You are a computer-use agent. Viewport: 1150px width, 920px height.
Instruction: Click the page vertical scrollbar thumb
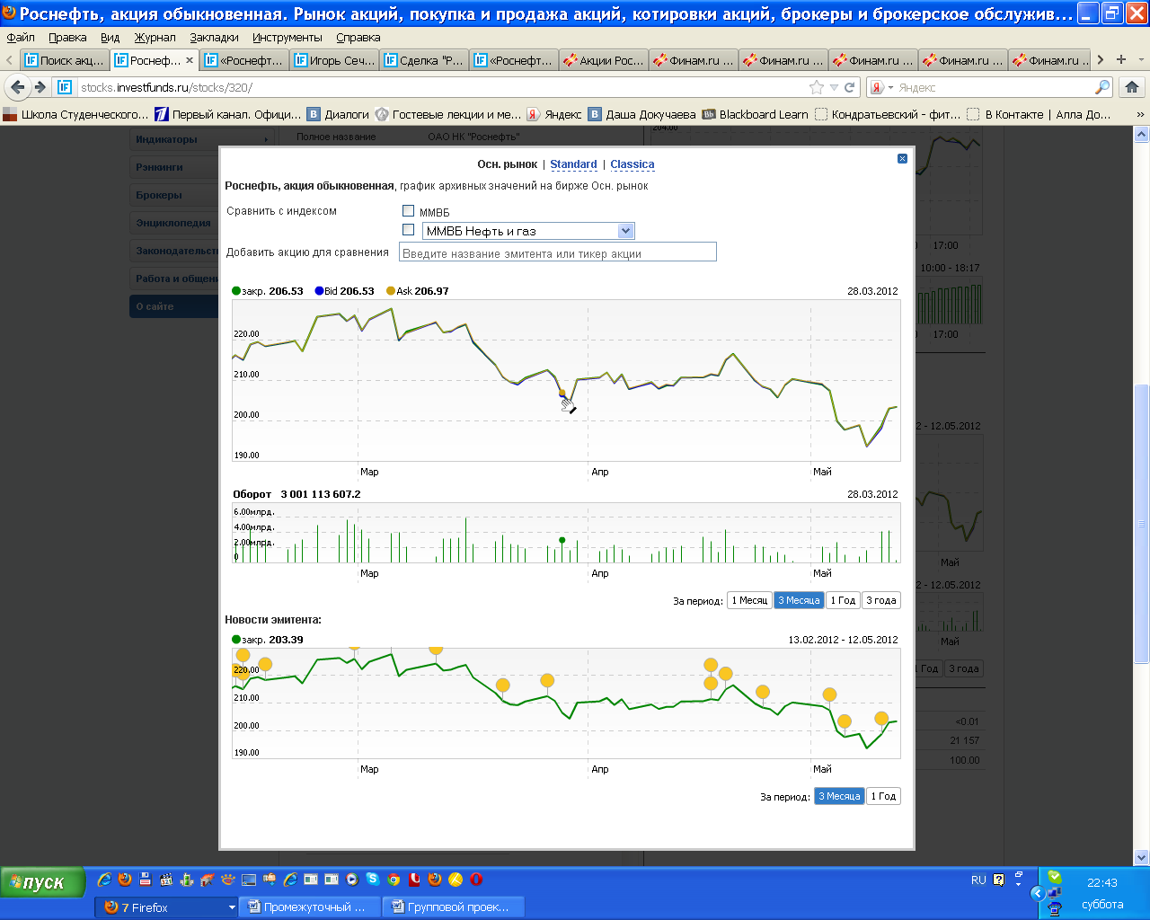[x=1142, y=524]
